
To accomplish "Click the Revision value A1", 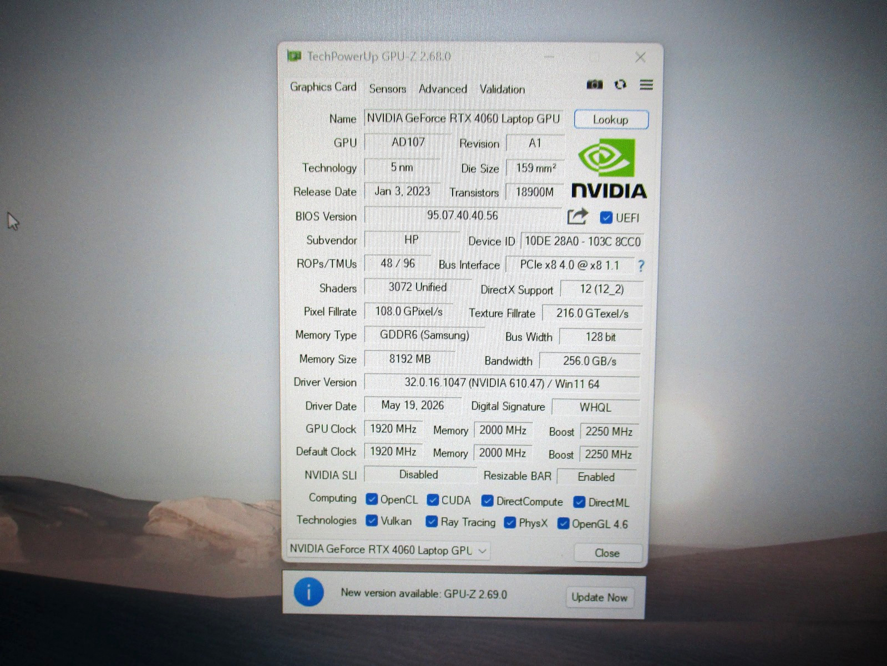I will coord(535,143).
